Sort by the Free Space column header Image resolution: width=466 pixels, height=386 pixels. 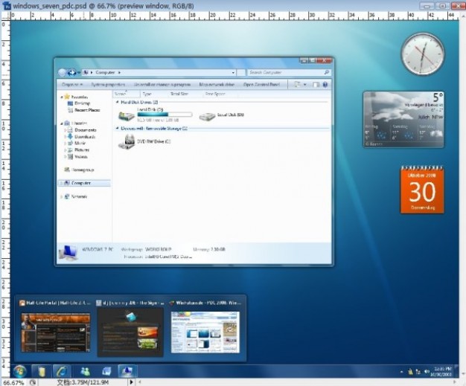pos(215,94)
